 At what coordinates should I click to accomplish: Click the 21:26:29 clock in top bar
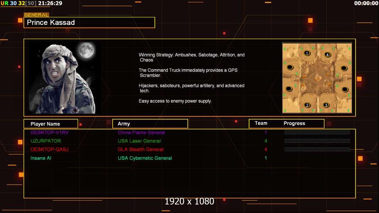point(50,3)
